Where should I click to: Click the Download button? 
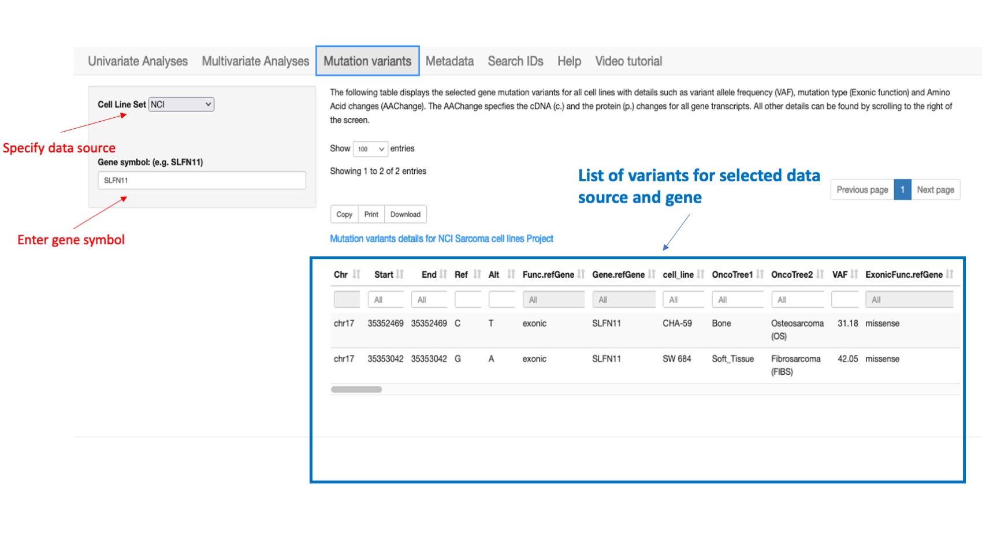coord(405,214)
